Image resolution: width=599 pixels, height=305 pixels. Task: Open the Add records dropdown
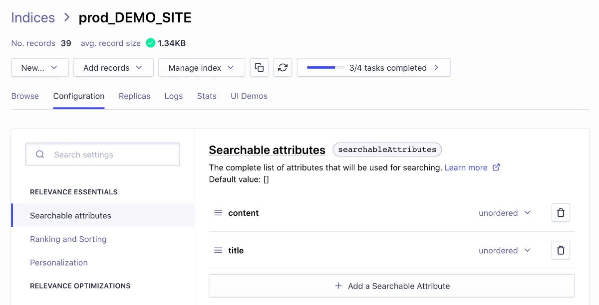113,67
